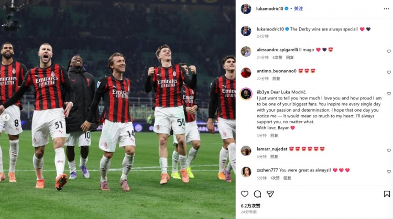Open zxzhen777's profile avatar
393x219 pixels.
(x=246, y=172)
